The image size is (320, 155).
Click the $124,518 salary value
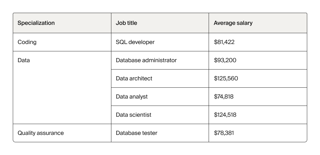tap(225, 115)
